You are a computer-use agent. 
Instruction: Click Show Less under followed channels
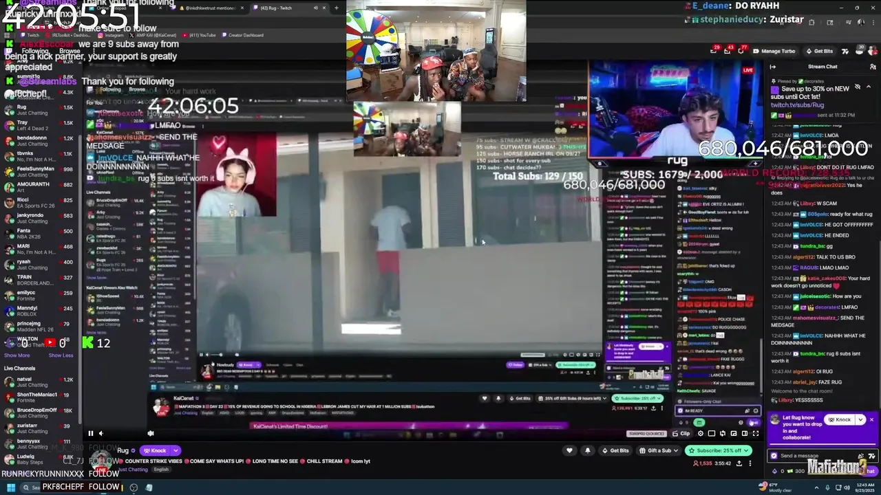coord(61,355)
